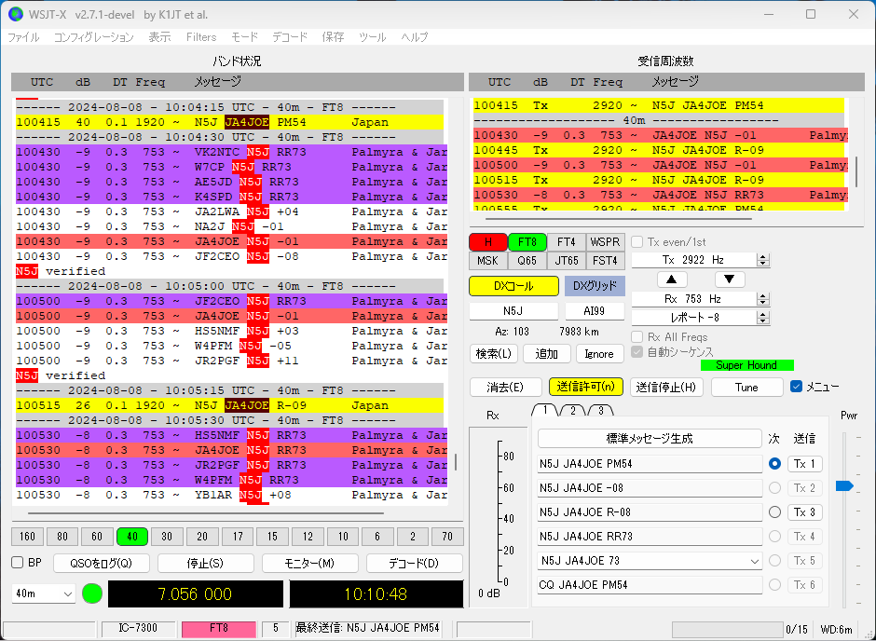Click the Tune button
Viewport: 876px width, 641px height.
coord(746,387)
